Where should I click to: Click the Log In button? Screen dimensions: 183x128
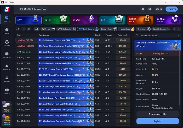click(159, 9)
